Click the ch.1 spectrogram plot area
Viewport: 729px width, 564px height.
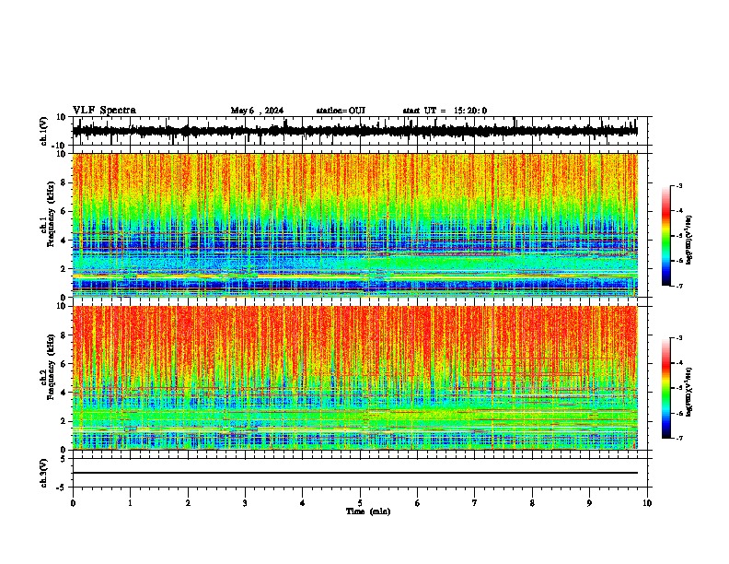355,225
